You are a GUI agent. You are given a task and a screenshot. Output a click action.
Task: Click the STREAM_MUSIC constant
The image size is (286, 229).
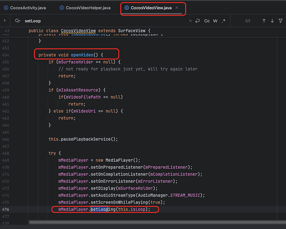tap(185, 195)
